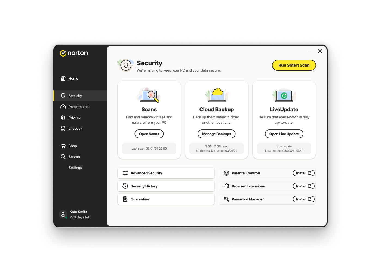Click the Norton logo
Image resolution: width=381 pixels, height=272 pixels.
74,53
